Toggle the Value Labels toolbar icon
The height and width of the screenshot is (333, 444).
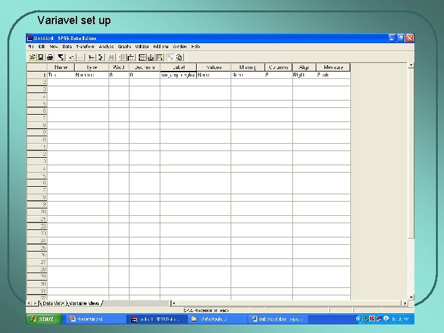tap(170, 57)
